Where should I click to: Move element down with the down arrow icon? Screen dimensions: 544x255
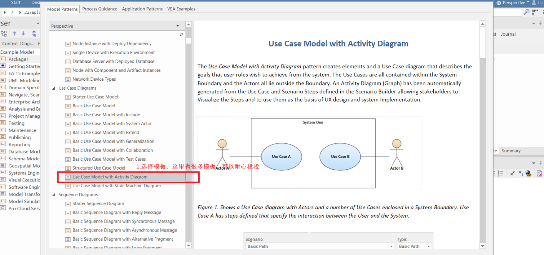point(23,33)
